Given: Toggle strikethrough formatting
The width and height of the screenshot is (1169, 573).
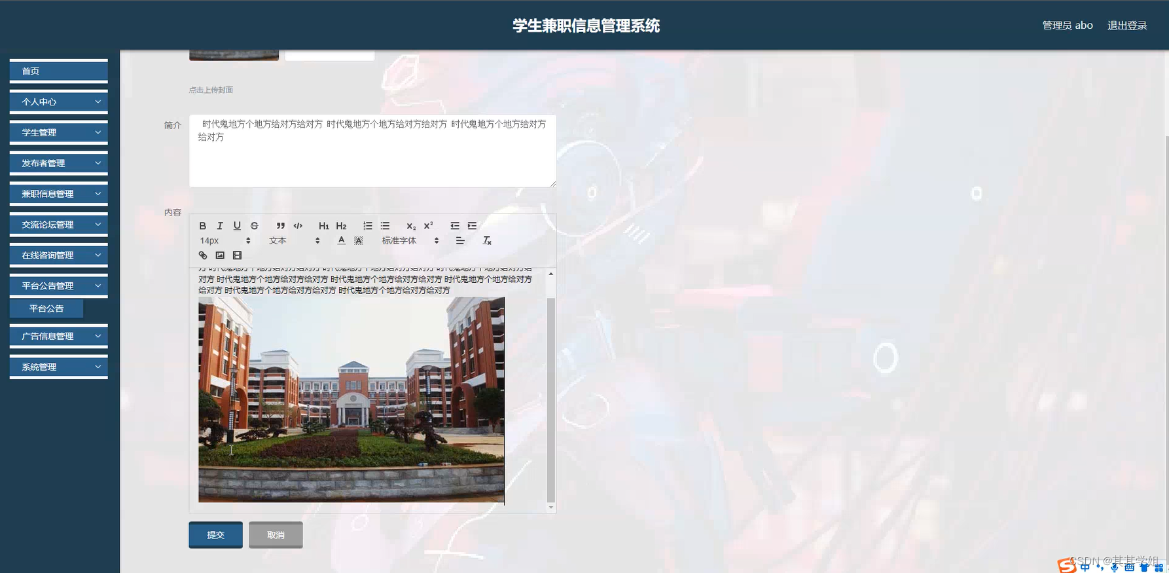Looking at the screenshot, I should tap(255, 226).
